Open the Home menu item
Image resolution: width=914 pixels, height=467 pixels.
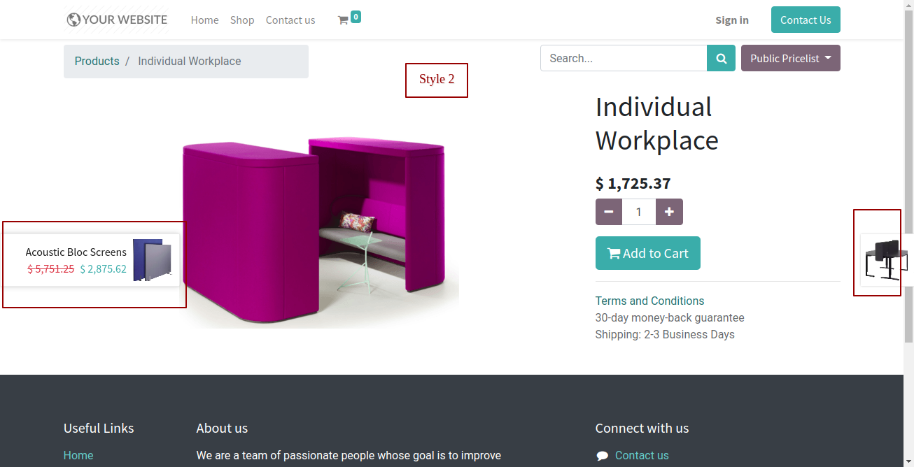click(x=204, y=20)
